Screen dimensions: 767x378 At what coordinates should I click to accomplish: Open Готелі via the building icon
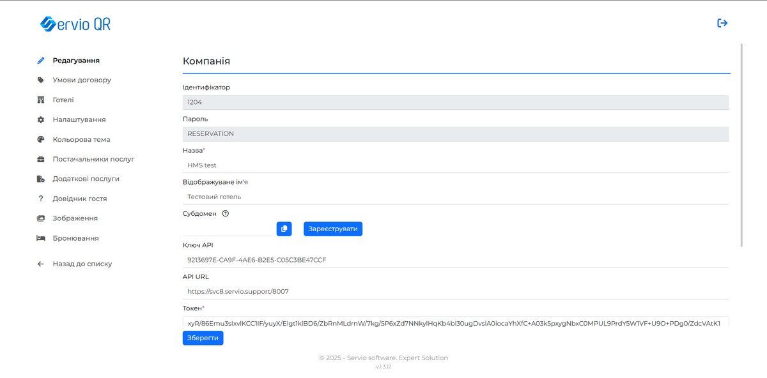pyautogui.click(x=40, y=100)
